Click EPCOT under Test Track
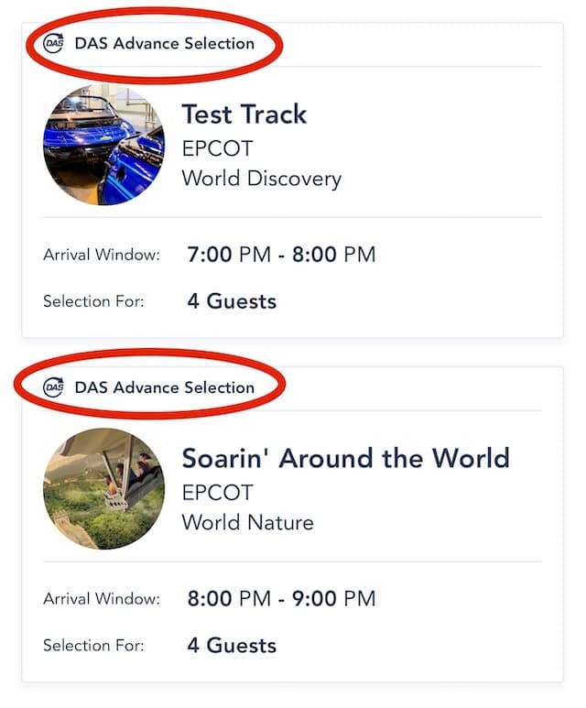This screenshot has height=708, width=586. pos(217,148)
